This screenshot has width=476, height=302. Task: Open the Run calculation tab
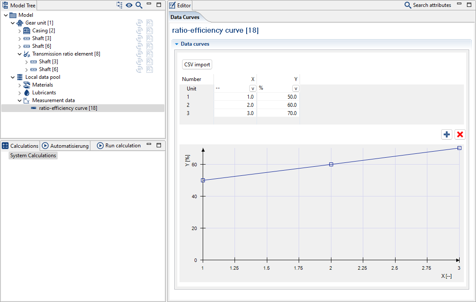[x=119, y=146]
